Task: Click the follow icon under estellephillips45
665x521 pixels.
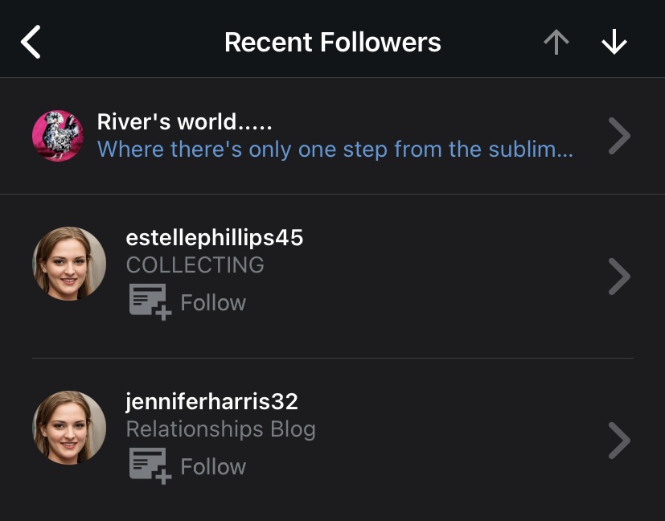Action: point(150,302)
